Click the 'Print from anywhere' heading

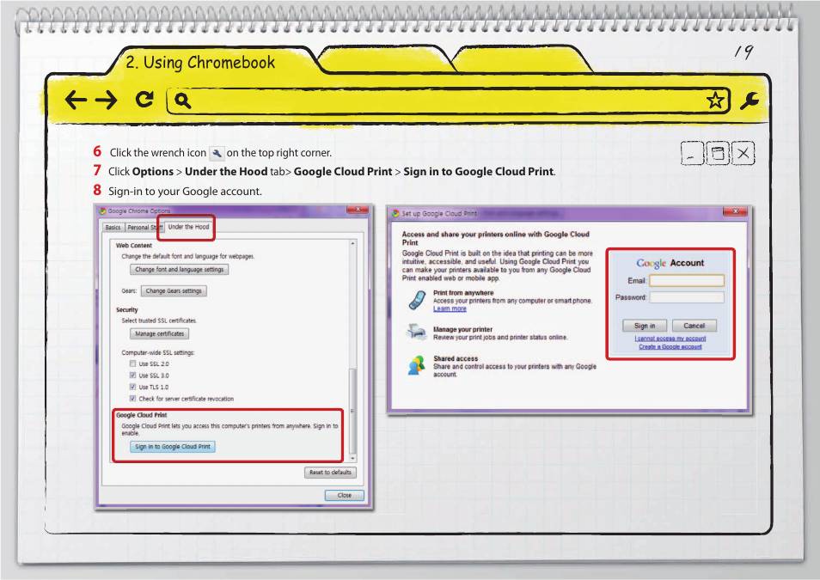[463, 293]
